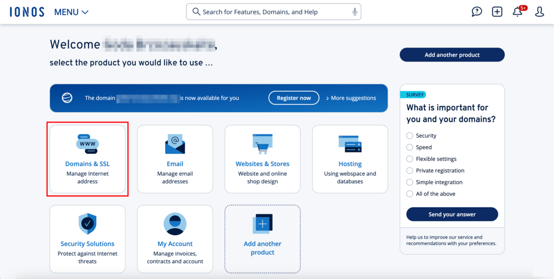Open notifications bell icon
This screenshot has width=554, height=279.
[x=518, y=12]
